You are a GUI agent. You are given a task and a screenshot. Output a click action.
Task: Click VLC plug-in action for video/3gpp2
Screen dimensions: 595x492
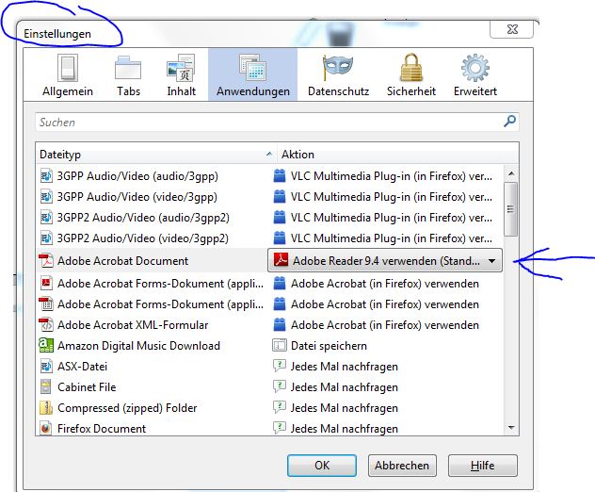coord(392,238)
